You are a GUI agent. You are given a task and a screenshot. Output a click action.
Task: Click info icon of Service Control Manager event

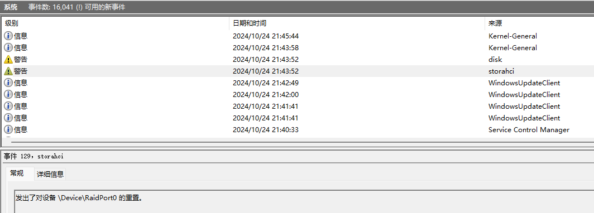8,130
